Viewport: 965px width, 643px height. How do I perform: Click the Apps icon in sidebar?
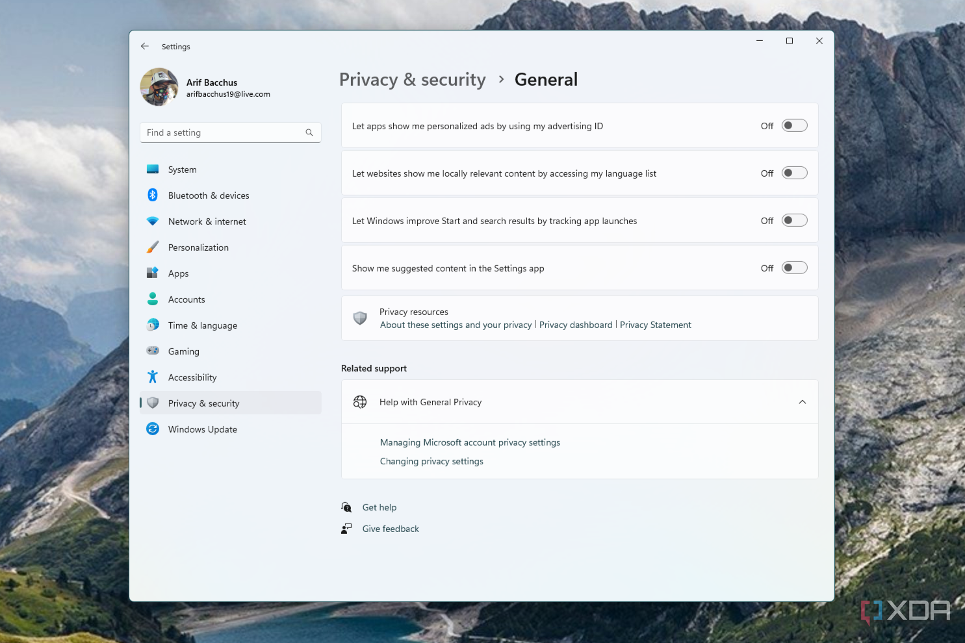[153, 273]
